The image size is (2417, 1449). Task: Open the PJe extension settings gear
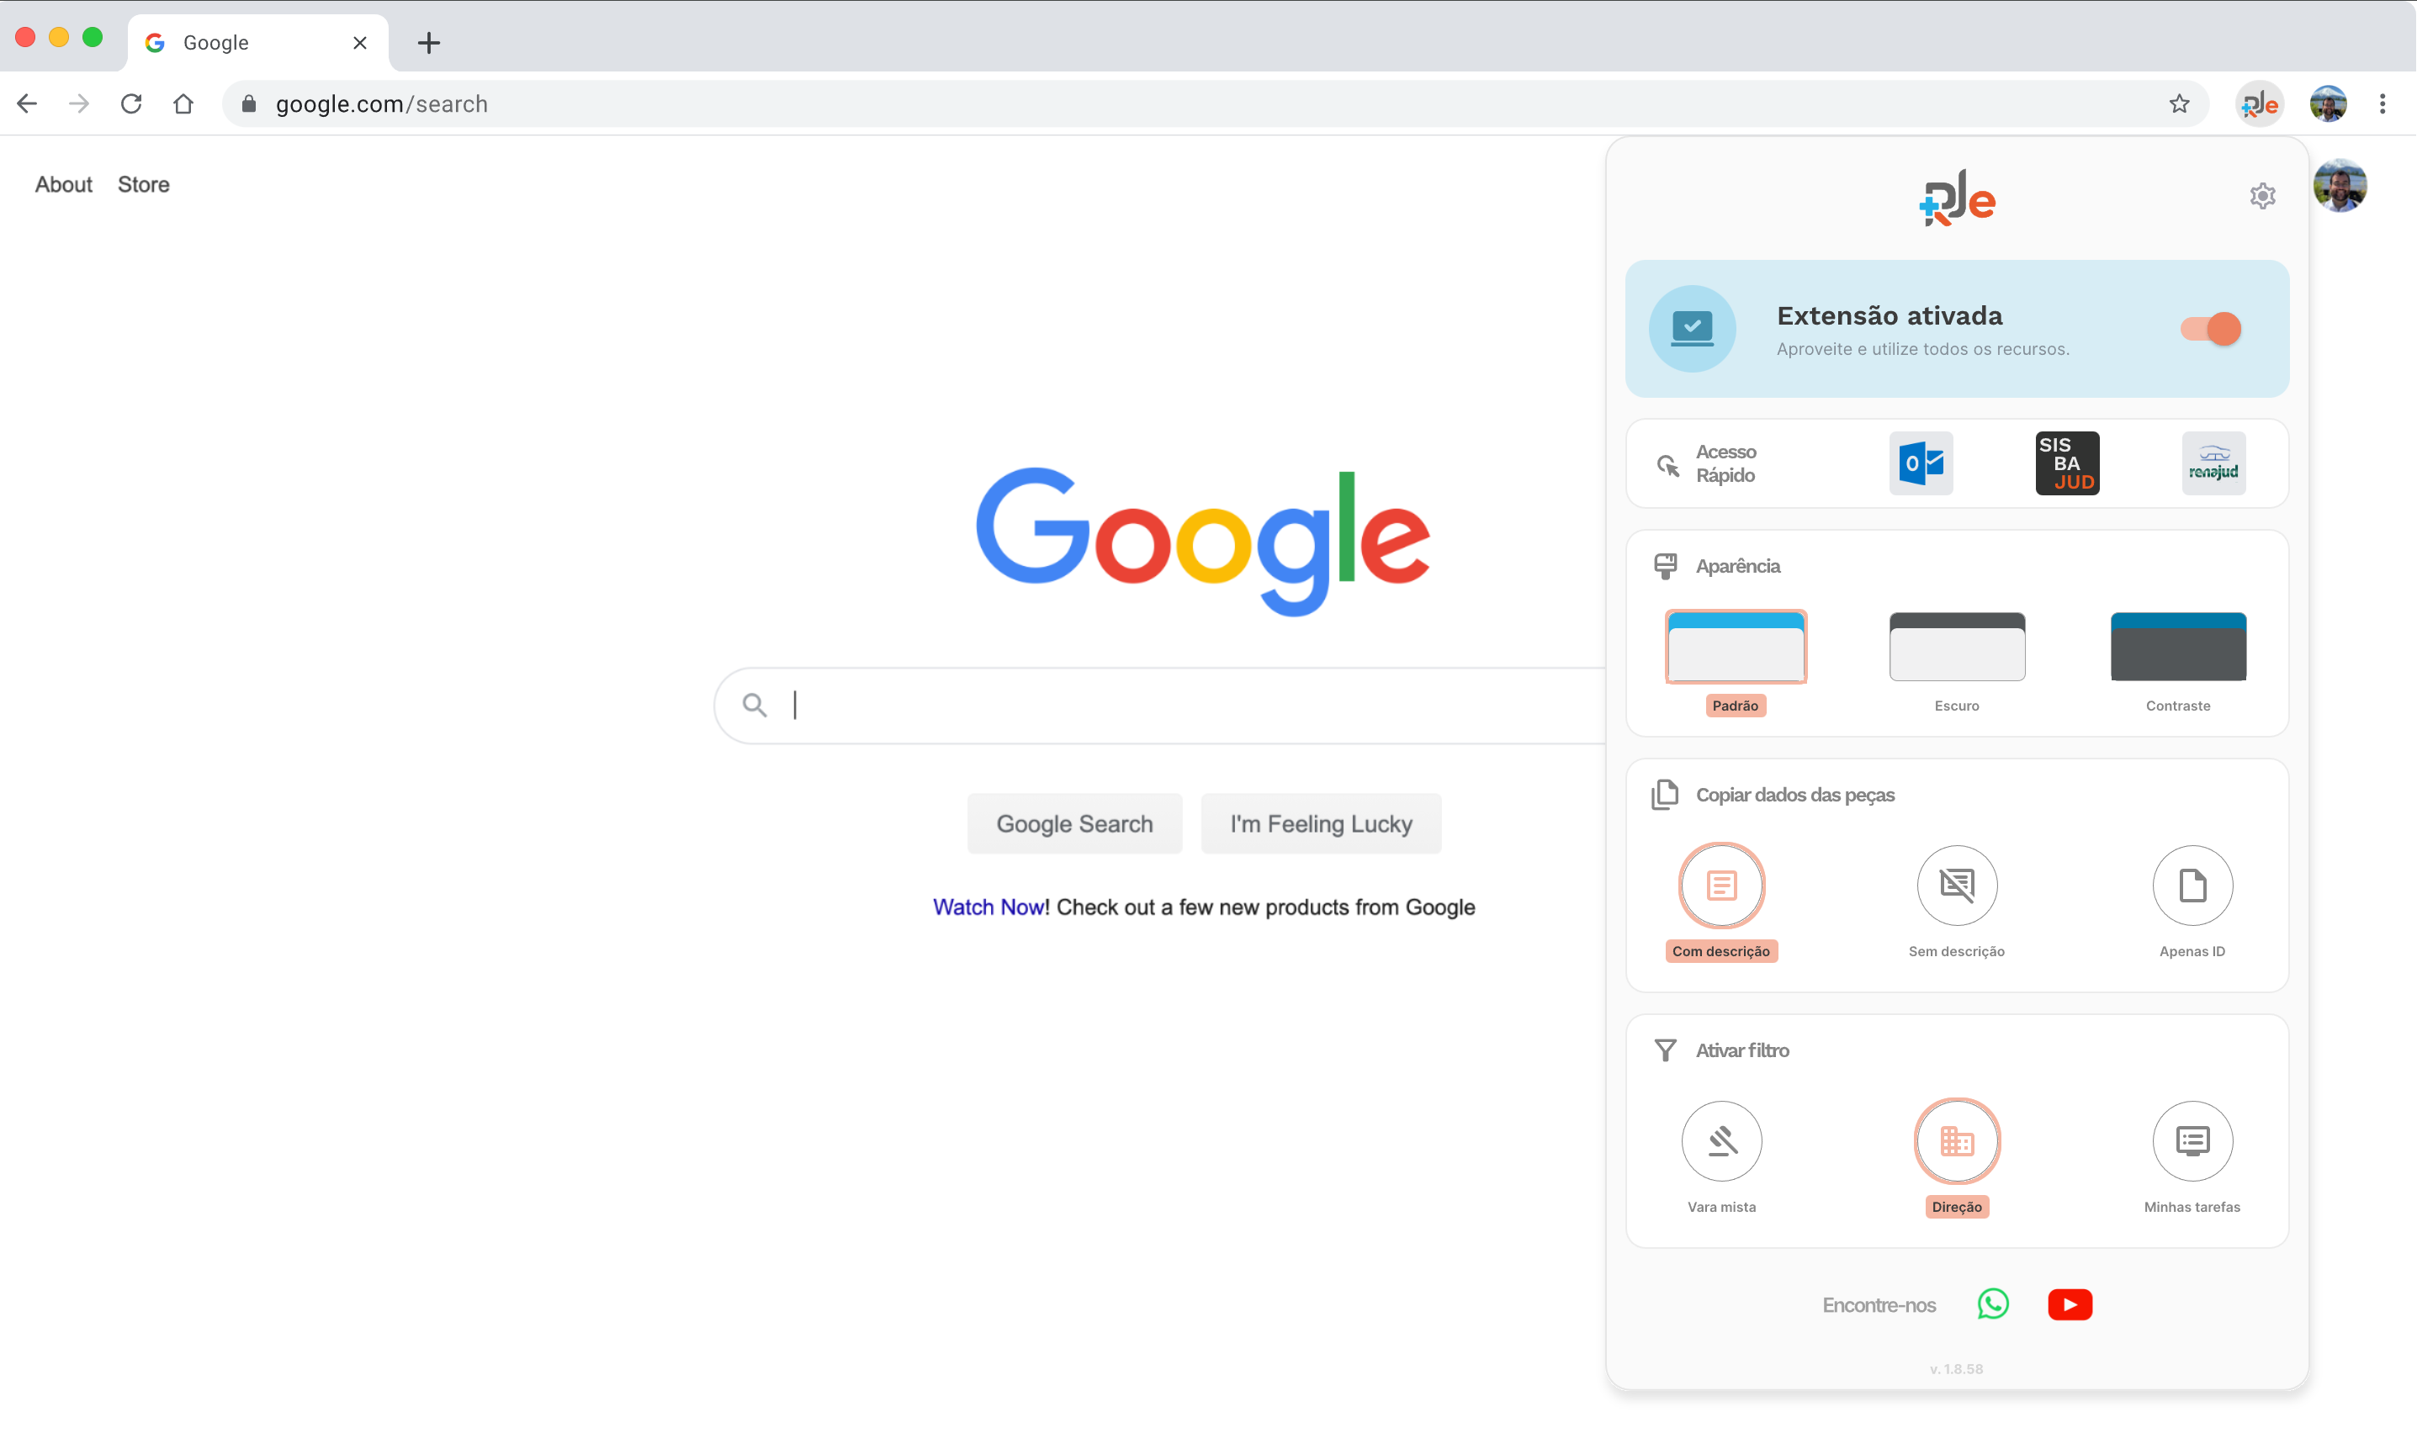tap(2261, 196)
